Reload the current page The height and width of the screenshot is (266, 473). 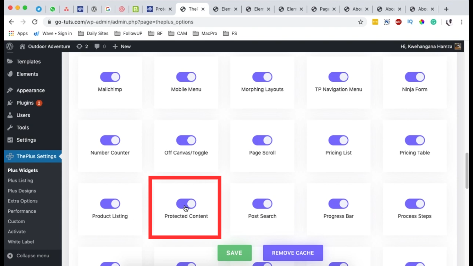[x=35, y=22]
